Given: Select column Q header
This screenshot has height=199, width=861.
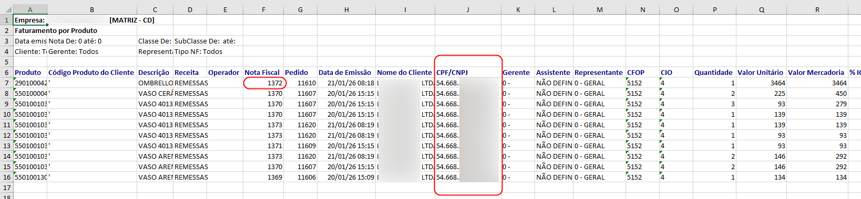Looking at the screenshot, I should pos(761,9).
